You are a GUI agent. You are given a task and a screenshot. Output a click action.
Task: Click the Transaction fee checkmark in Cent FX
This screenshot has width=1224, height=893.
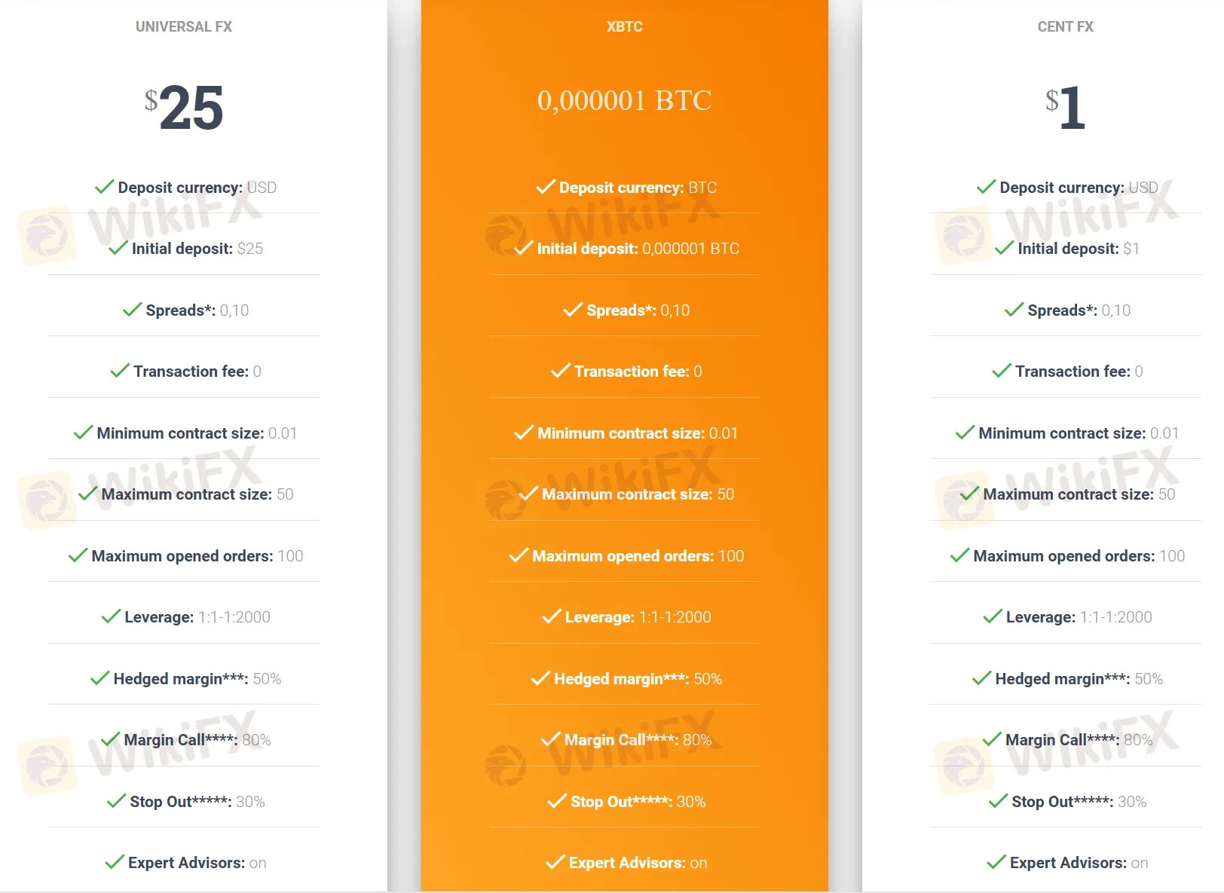click(1002, 371)
